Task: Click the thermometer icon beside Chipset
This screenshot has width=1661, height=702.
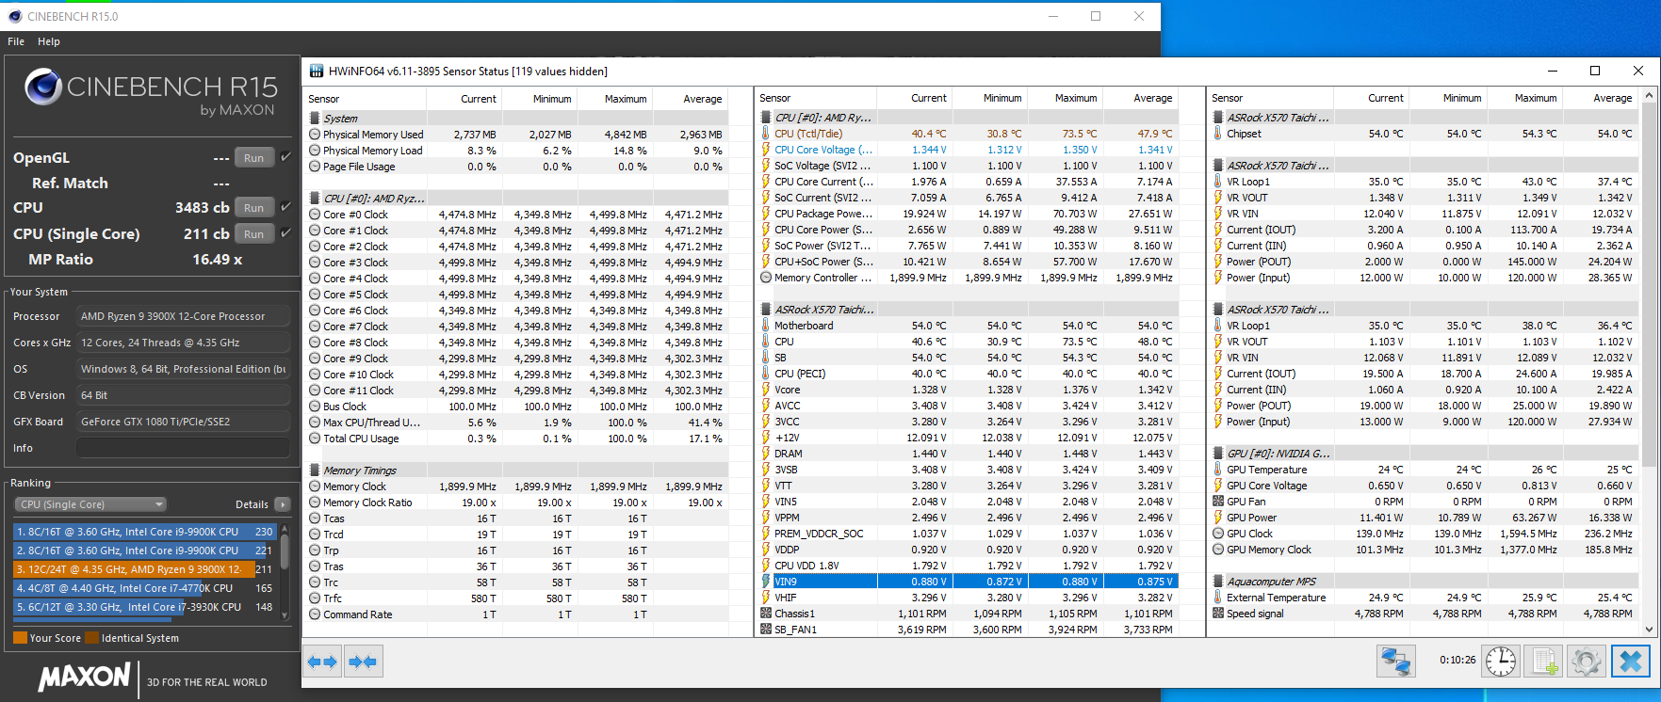Action: (x=1218, y=134)
